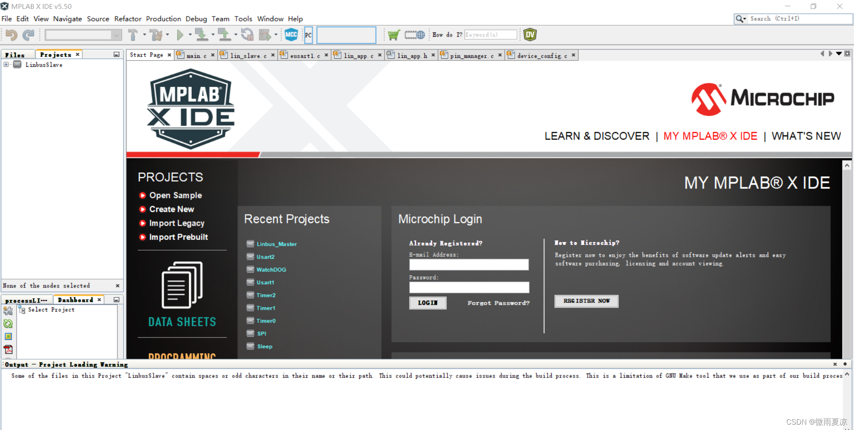Click Create New project link

tap(171, 209)
